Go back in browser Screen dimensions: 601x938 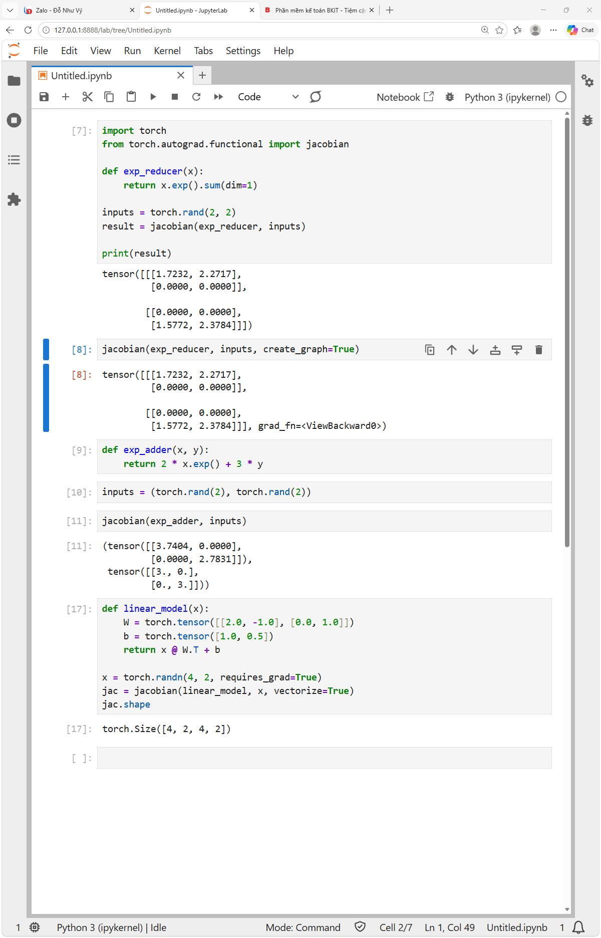click(x=10, y=30)
